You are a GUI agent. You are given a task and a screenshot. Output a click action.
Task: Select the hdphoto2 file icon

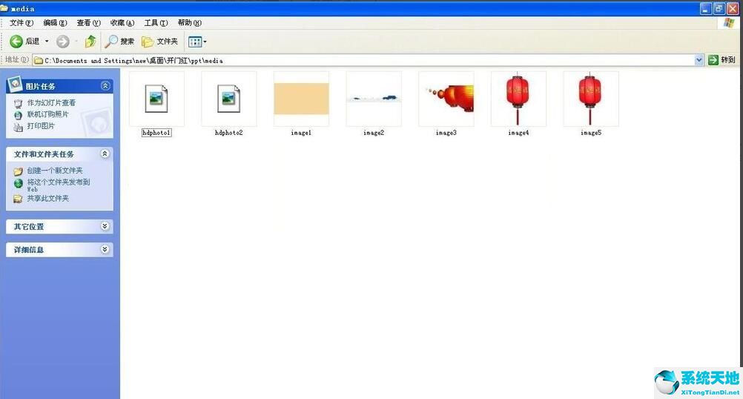point(228,99)
